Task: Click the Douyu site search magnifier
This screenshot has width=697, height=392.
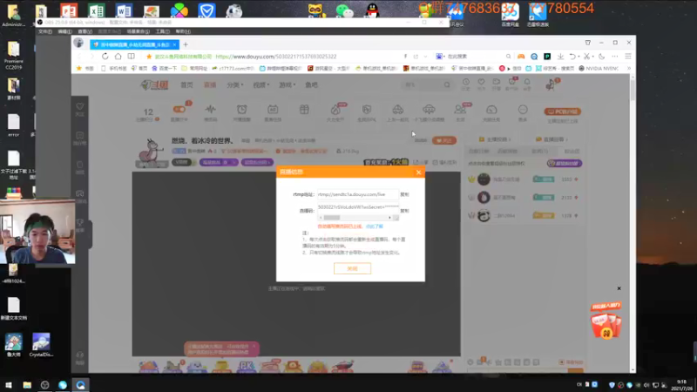Action: (x=447, y=84)
